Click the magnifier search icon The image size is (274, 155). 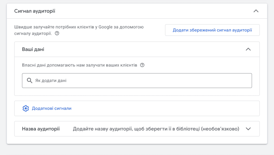point(29,80)
